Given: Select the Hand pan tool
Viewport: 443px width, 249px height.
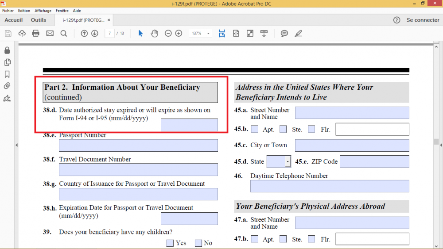Looking at the screenshot, I should pyautogui.click(x=154, y=34).
